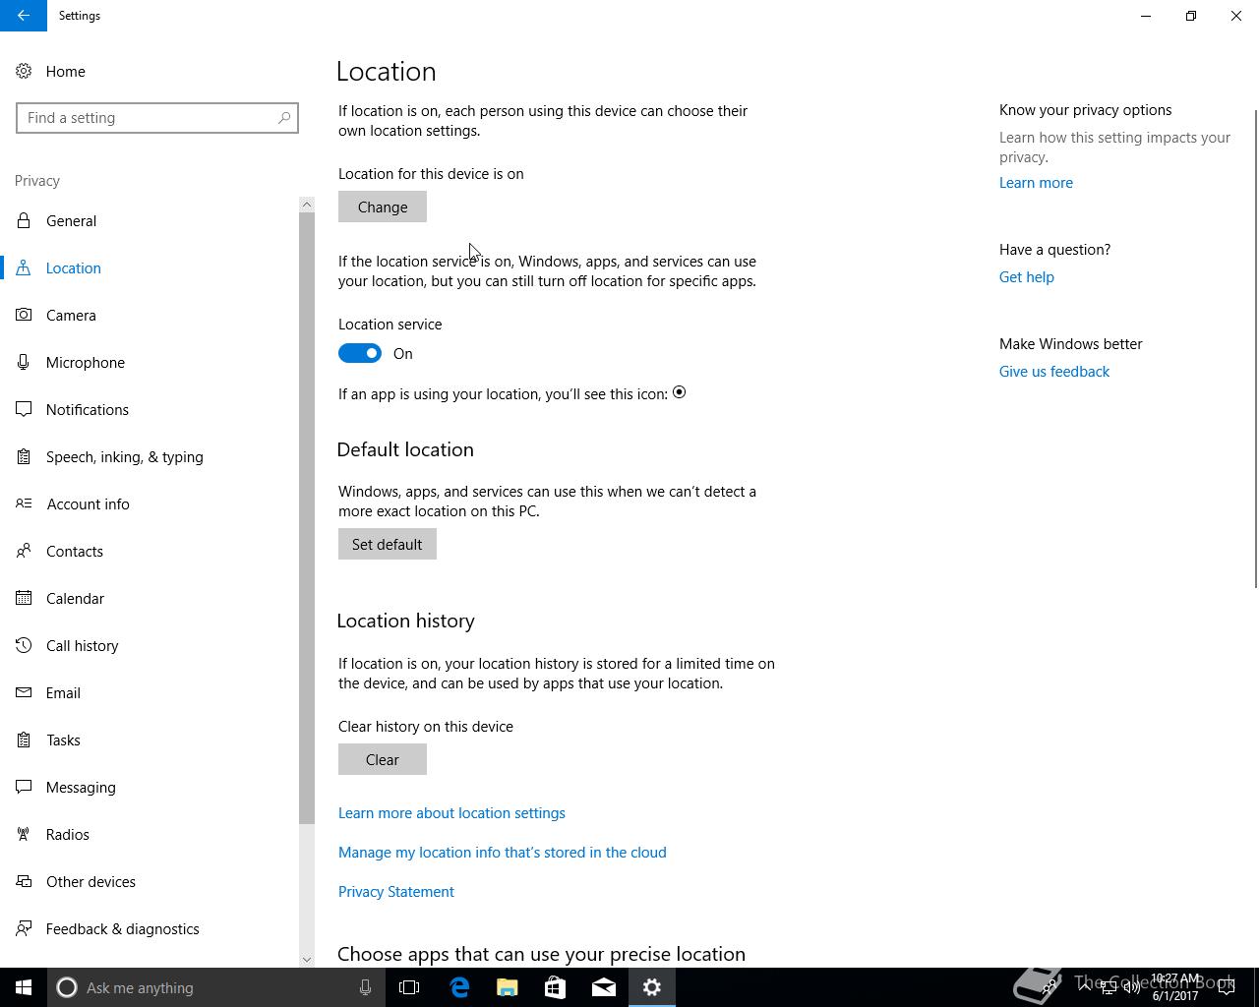Click in the Find a setting search box
The width and height of the screenshot is (1259, 1007).
click(157, 118)
